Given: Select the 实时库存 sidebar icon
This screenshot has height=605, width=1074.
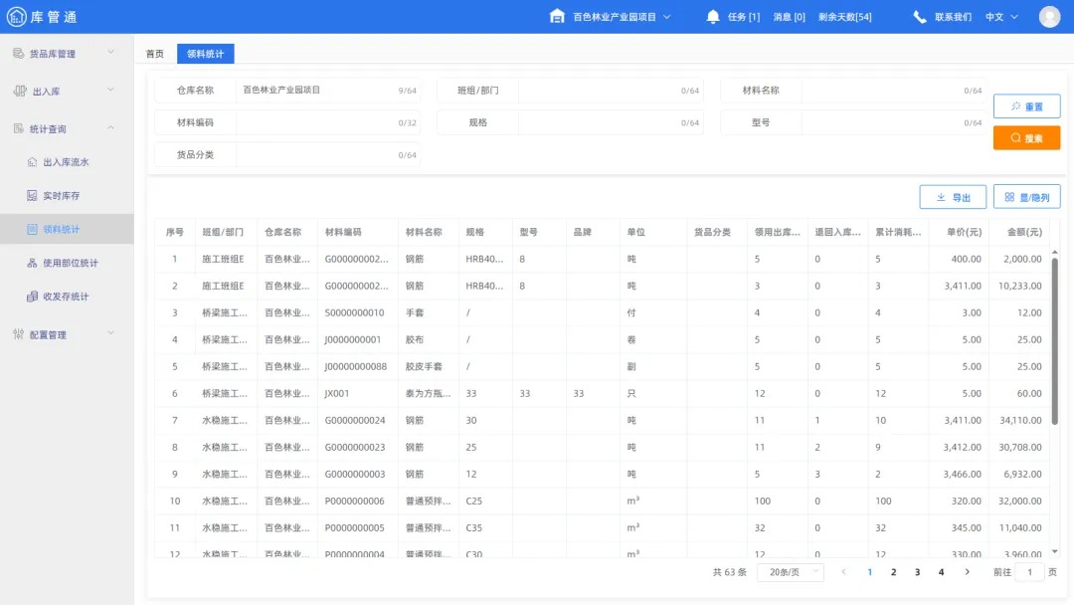Looking at the screenshot, I should tap(34, 195).
